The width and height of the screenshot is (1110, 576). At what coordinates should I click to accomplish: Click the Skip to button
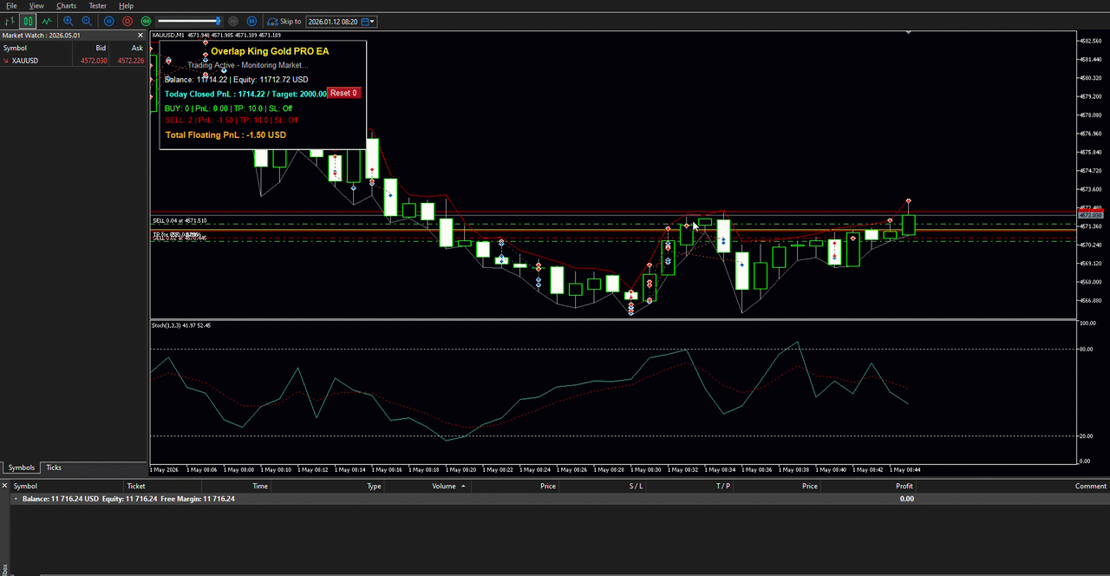[284, 21]
